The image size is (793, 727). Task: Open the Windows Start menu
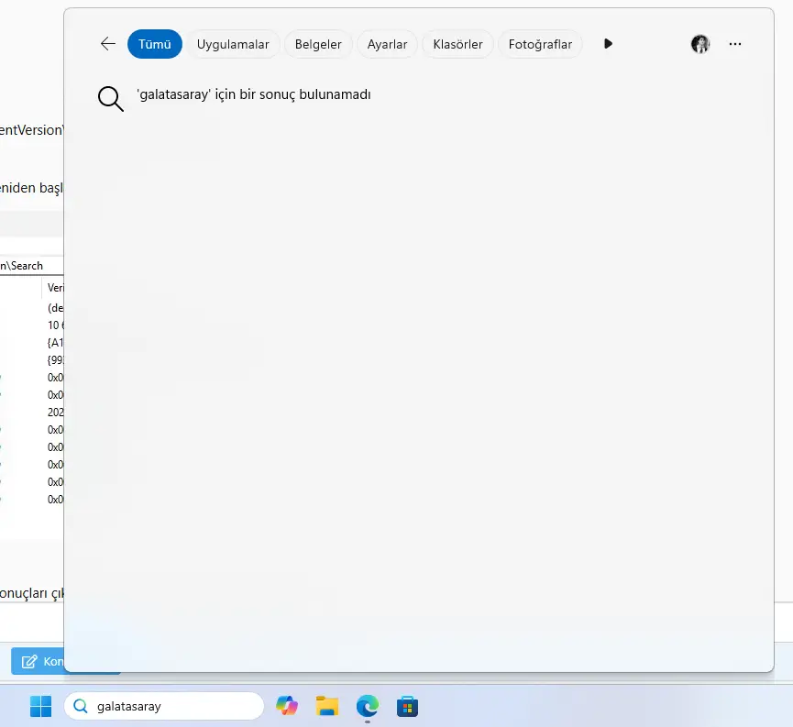pos(40,706)
